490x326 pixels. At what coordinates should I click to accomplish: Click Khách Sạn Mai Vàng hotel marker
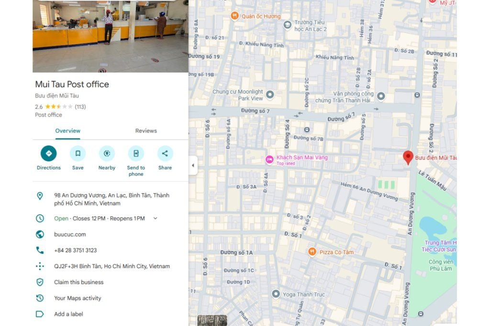[269, 160]
